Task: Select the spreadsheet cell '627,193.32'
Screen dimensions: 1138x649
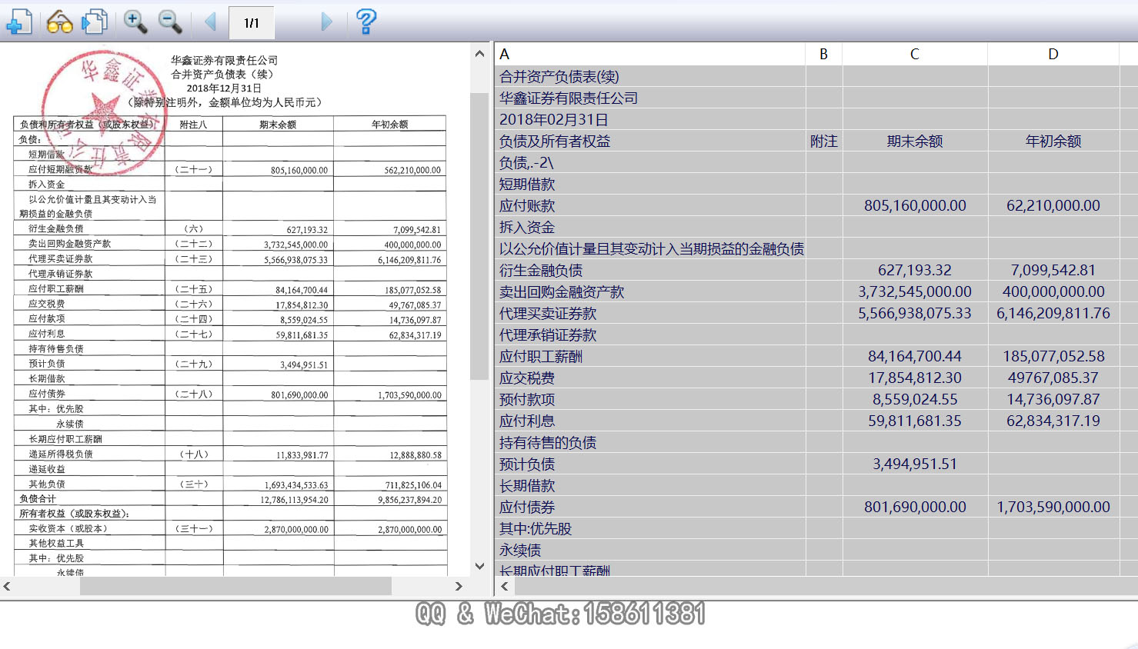Action: coord(915,270)
